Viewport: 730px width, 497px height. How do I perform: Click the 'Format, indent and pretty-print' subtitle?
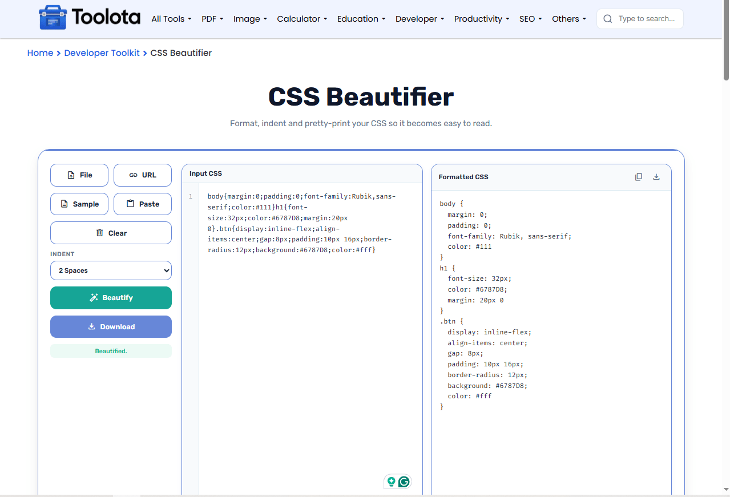point(361,123)
